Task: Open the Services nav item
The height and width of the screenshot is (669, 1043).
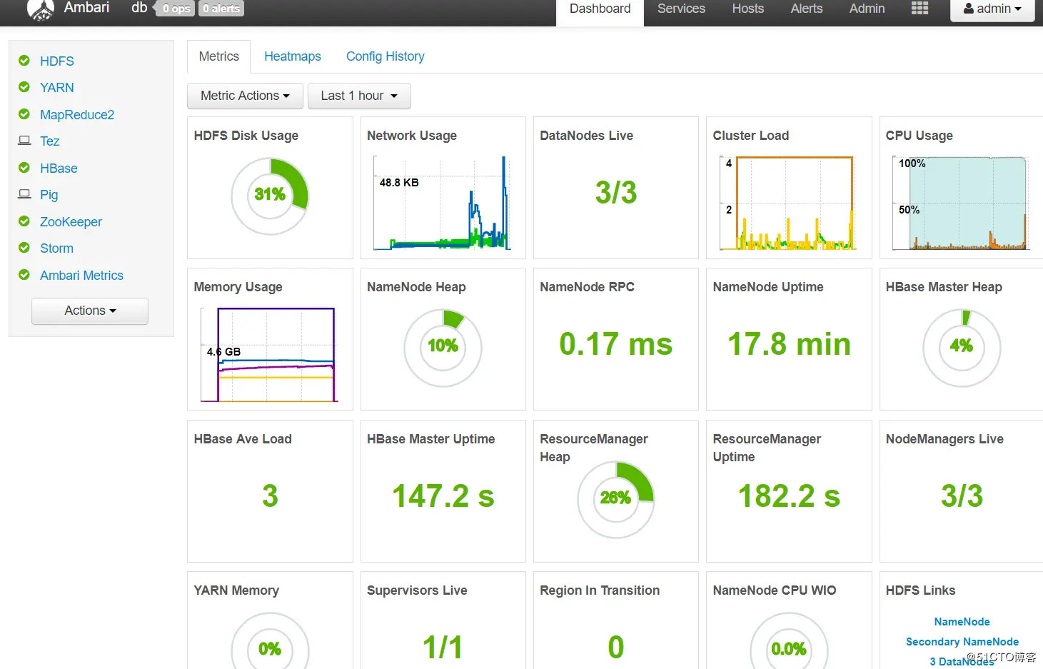Action: [681, 9]
